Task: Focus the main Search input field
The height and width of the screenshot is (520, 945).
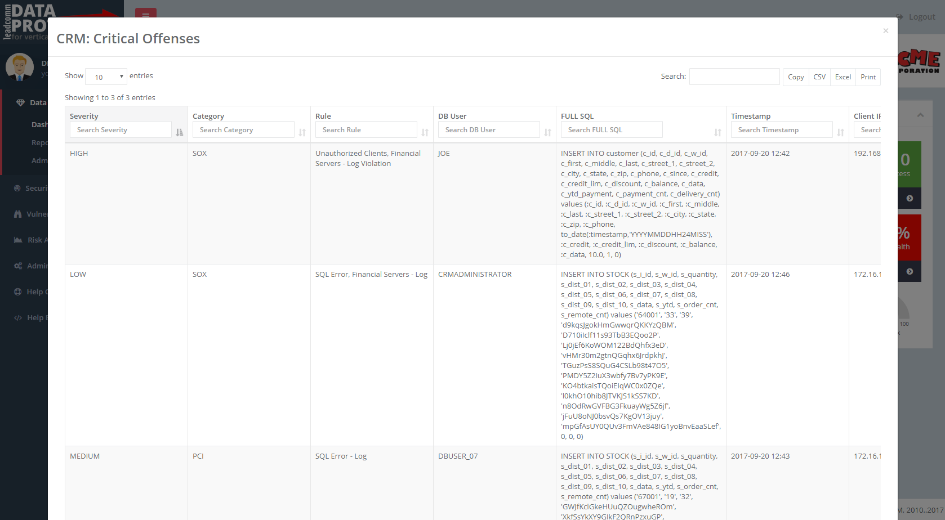Action: 734,77
